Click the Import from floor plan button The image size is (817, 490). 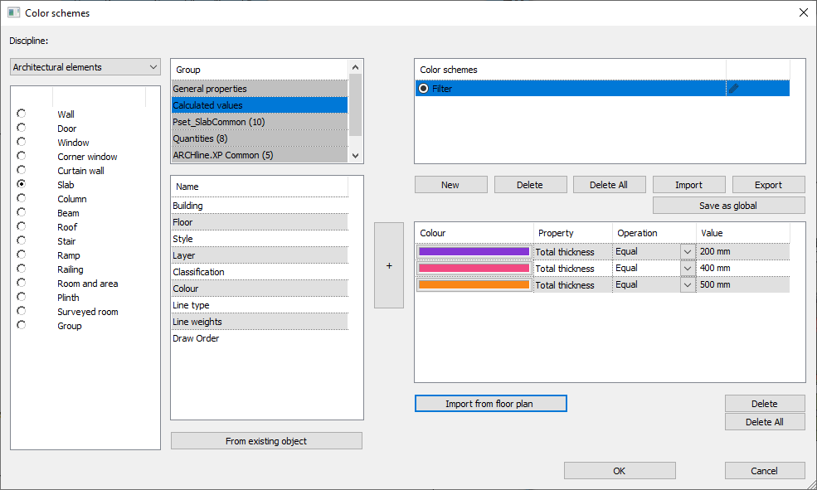(x=490, y=404)
